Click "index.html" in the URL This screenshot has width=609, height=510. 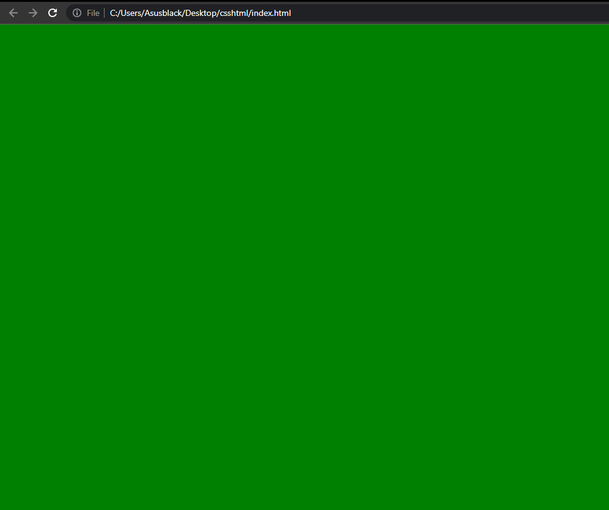coord(270,13)
